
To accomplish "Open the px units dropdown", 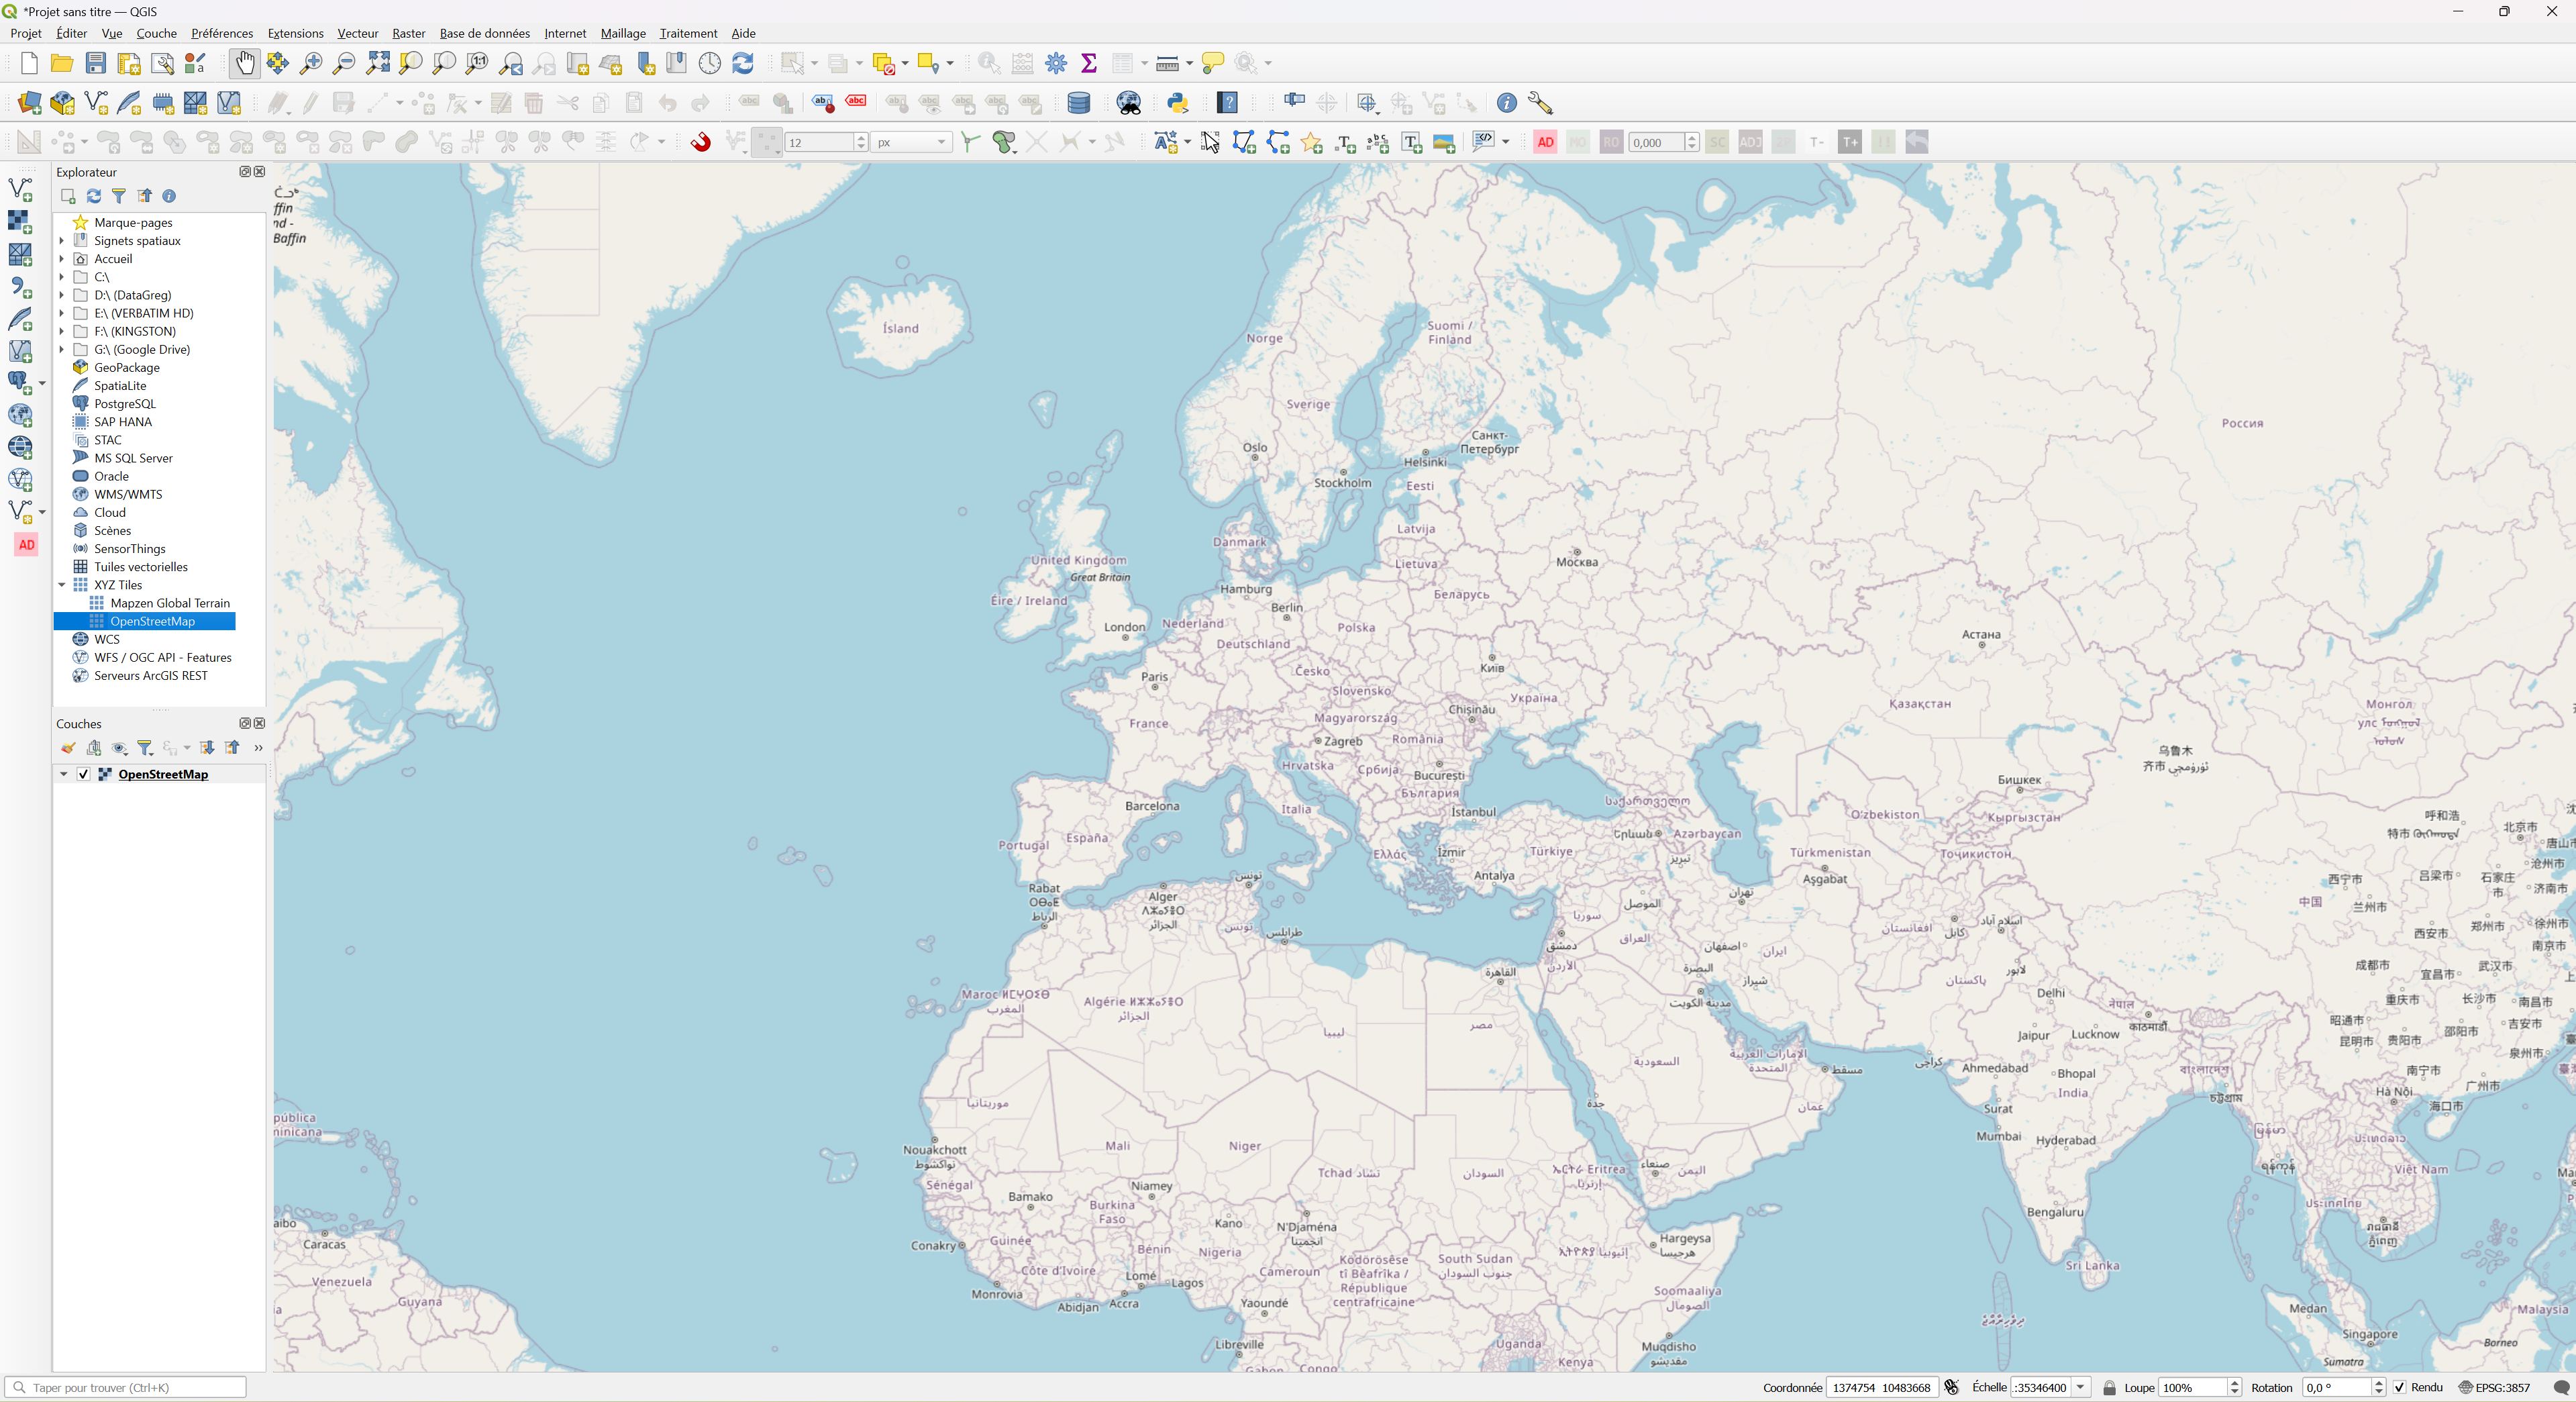I will [x=911, y=142].
